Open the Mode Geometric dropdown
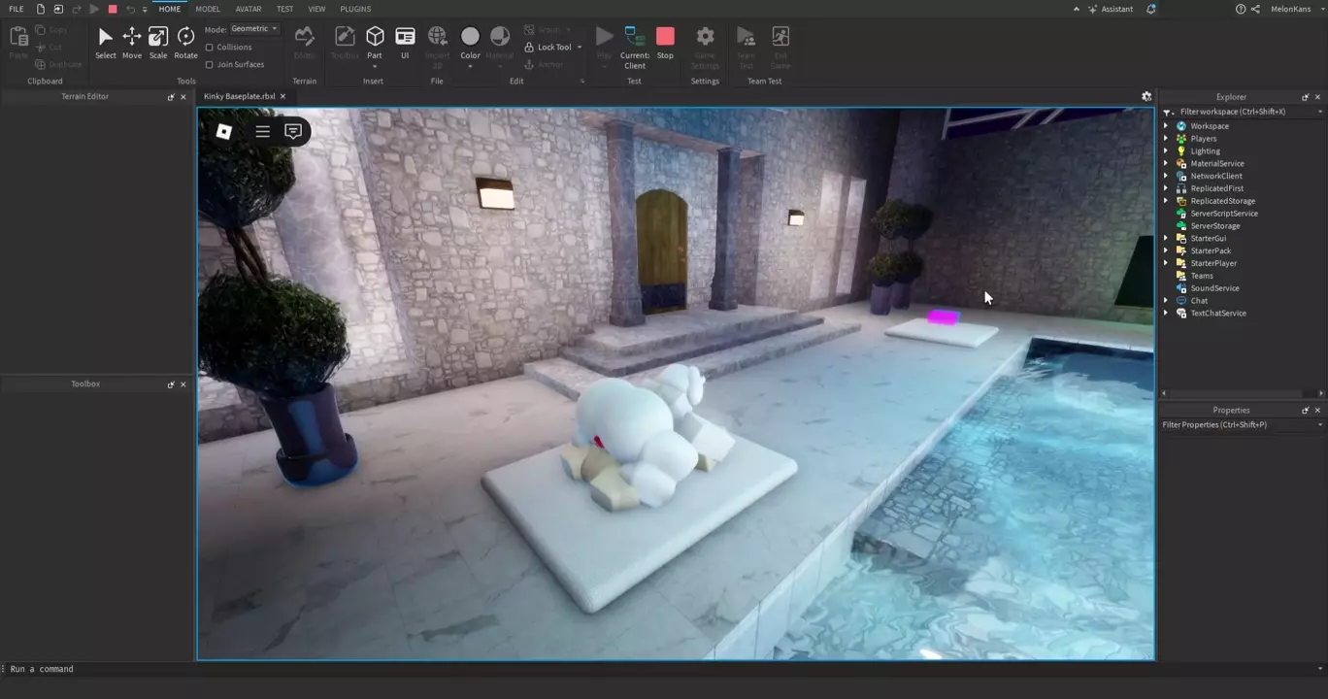The height and width of the screenshot is (699, 1328). pyautogui.click(x=254, y=29)
